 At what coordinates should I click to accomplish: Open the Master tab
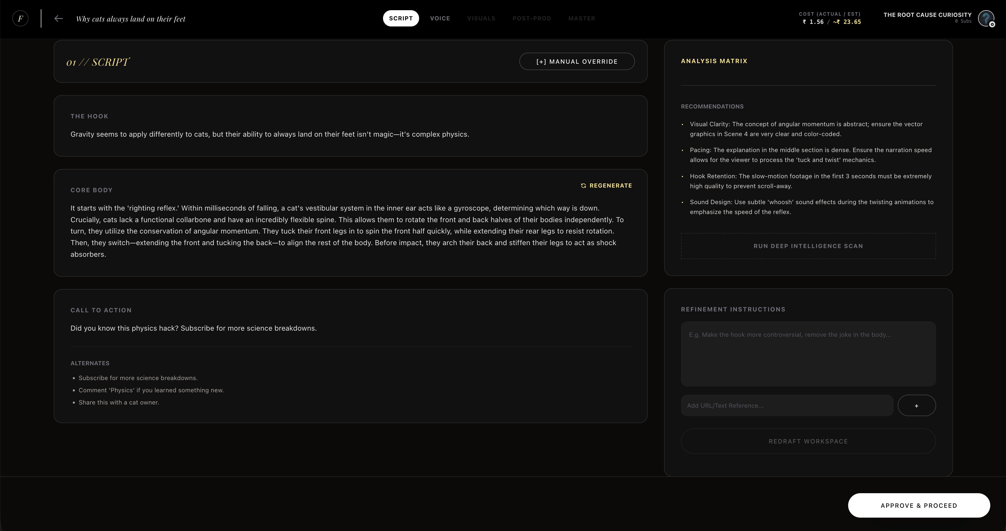pos(582,18)
